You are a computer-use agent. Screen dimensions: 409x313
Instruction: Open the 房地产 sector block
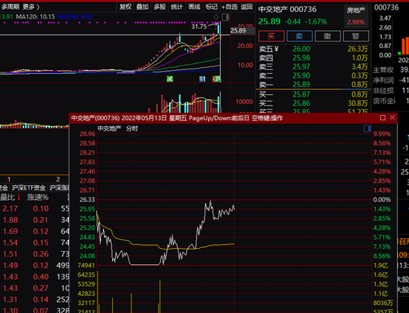click(356, 16)
